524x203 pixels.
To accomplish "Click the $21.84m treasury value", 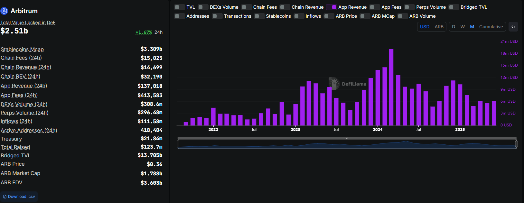I will [151, 139].
